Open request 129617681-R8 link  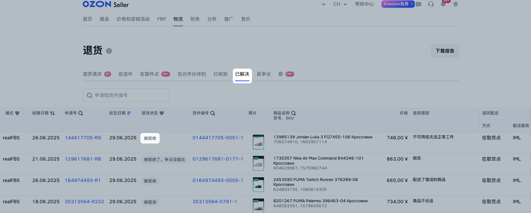click(83, 159)
